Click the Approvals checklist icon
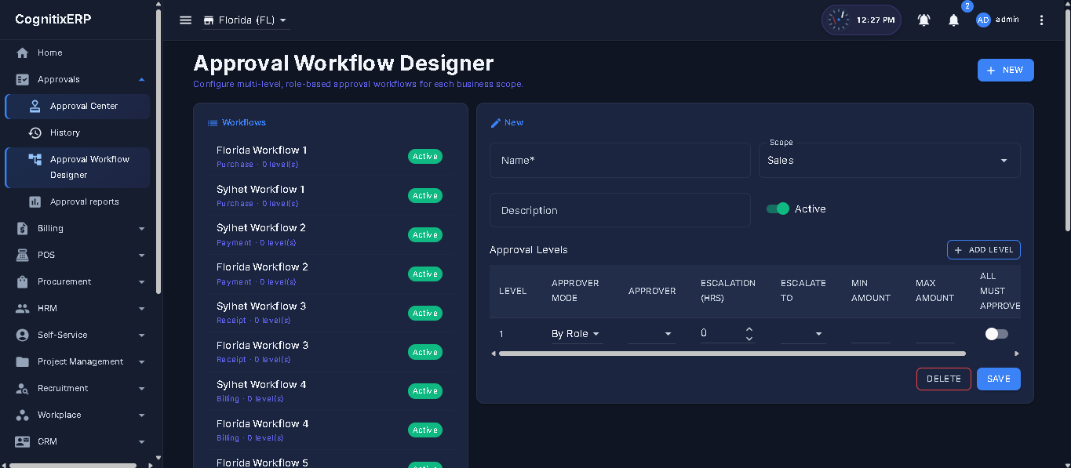The image size is (1071, 468). pyautogui.click(x=23, y=79)
